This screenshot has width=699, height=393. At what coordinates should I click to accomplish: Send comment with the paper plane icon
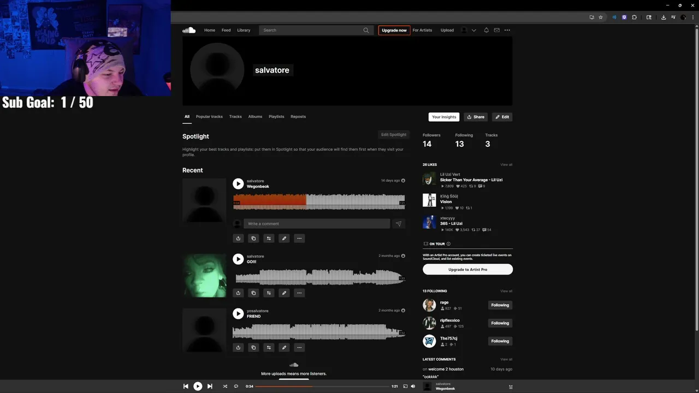click(399, 224)
